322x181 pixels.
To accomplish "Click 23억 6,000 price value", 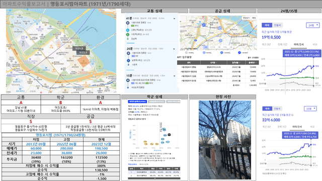I will tap(271, 120).
